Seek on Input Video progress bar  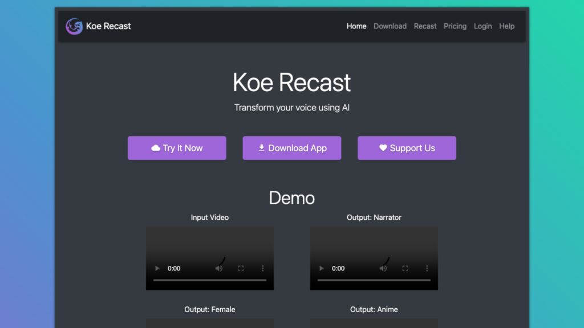pyautogui.click(x=210, y=280)
